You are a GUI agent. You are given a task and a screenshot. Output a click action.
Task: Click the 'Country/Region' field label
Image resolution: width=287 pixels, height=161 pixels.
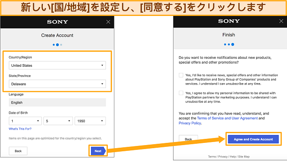click(x=20, y=57)
